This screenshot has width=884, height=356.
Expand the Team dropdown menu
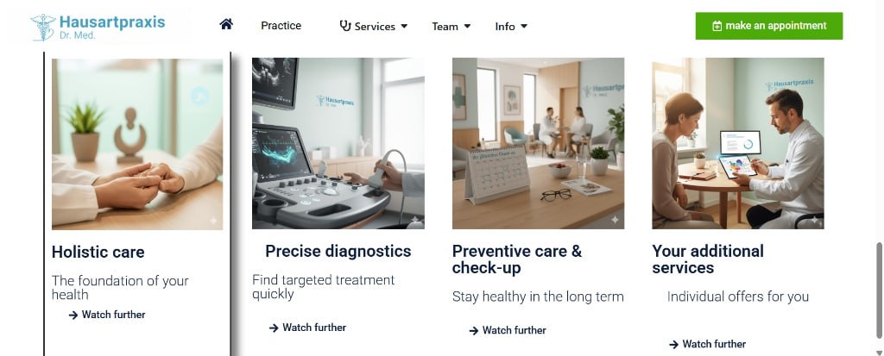click(451, 26)
